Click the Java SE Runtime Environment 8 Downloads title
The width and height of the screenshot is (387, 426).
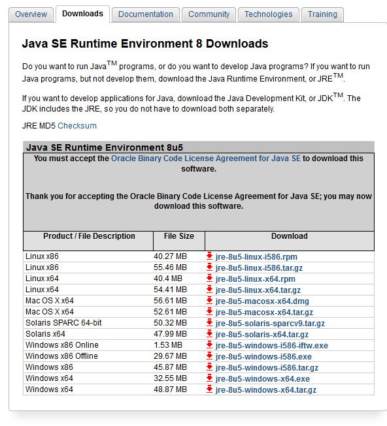click(145, 44)
